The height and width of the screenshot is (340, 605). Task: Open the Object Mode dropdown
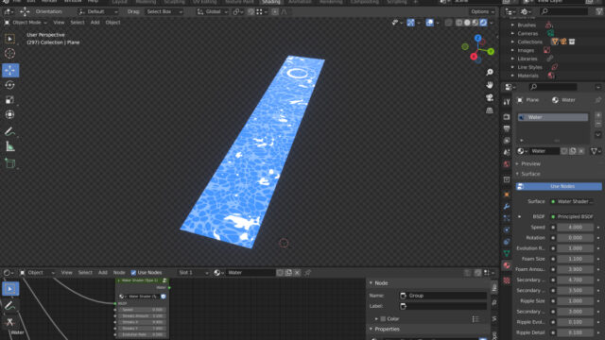(26, 23)
